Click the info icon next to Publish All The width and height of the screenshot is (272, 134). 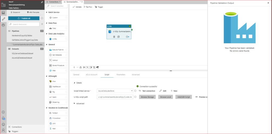(x=42, y=18)
